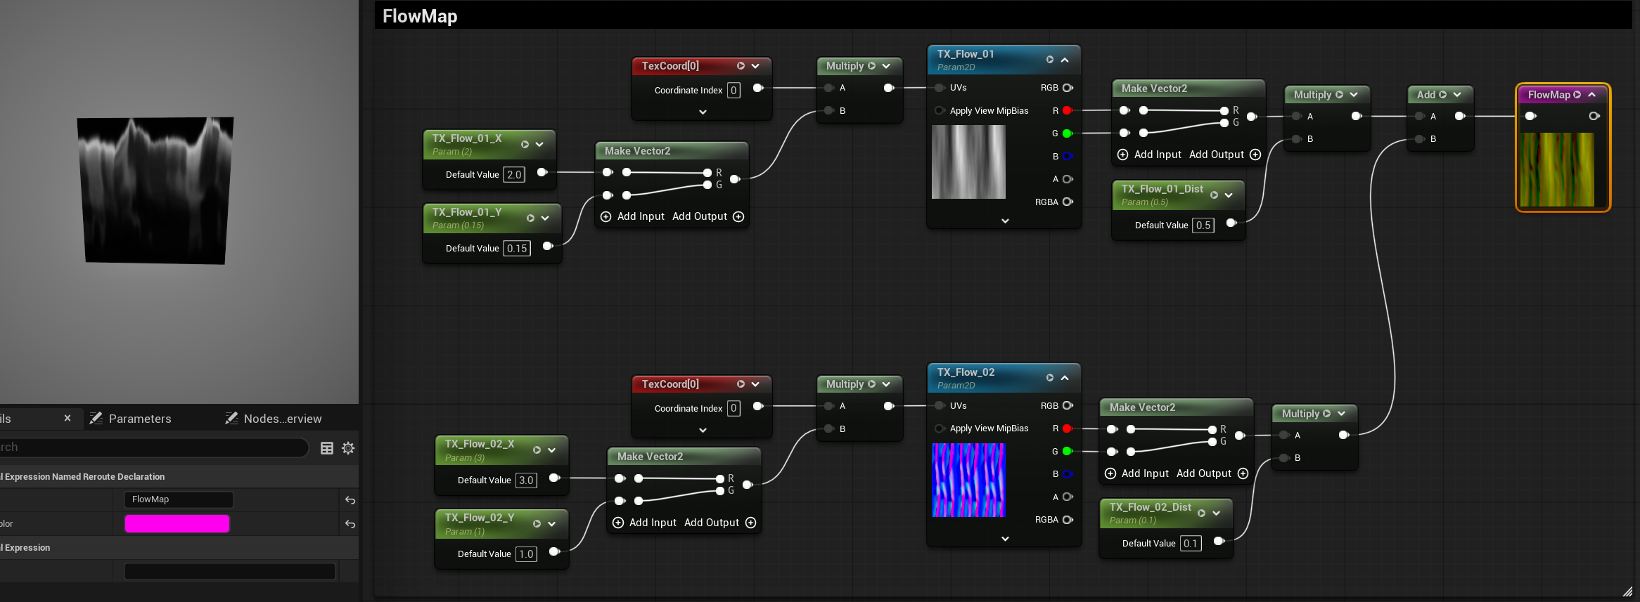This screenshot has width=1640, height=602.
Task: Click the blue B output pin on TX_Flow_02
Action: (1068, 474)
